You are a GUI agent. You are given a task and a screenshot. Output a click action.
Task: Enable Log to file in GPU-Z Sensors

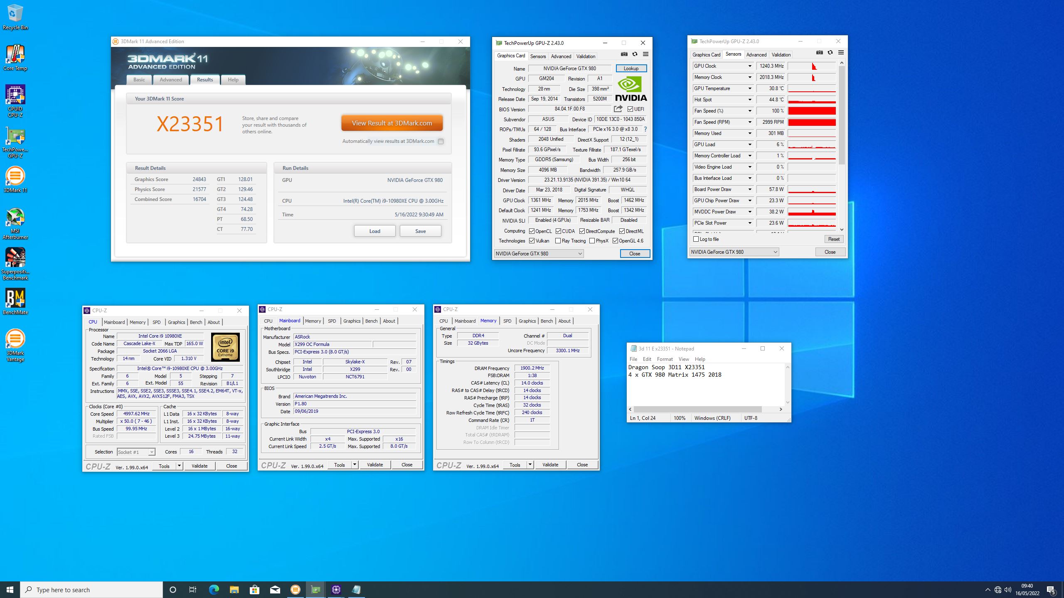(x=696, y=239)
